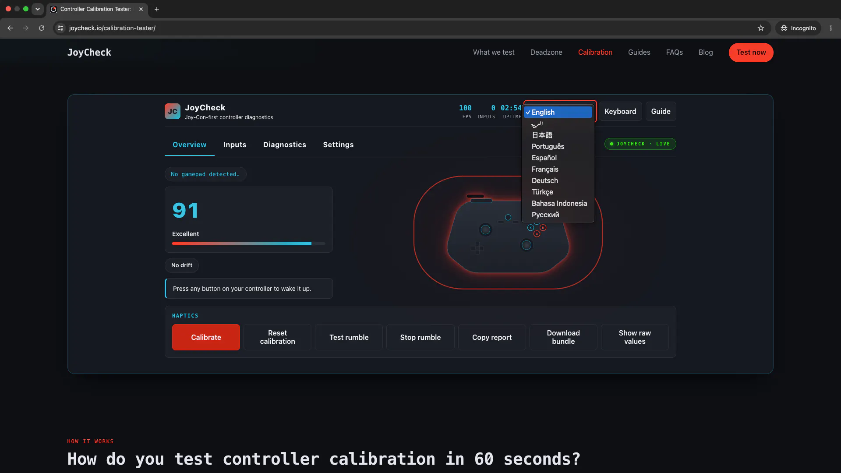The width and height of the screenshot is (841, 473).
Task: Switch to the Overview tab
Action: [x=189, y=145]
